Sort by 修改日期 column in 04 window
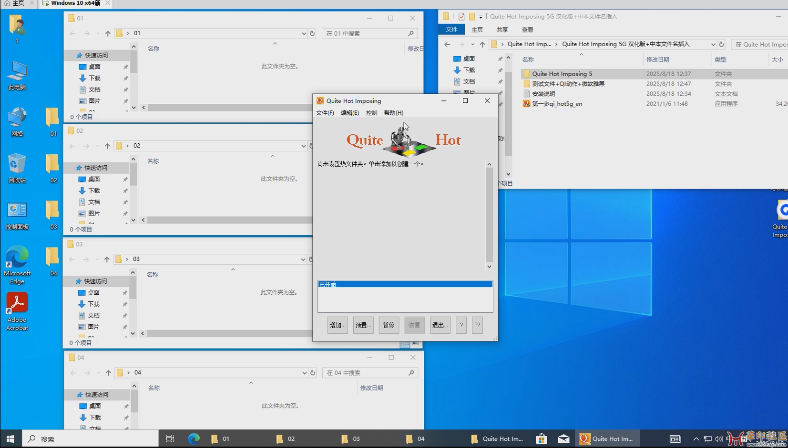 (371, 388)
